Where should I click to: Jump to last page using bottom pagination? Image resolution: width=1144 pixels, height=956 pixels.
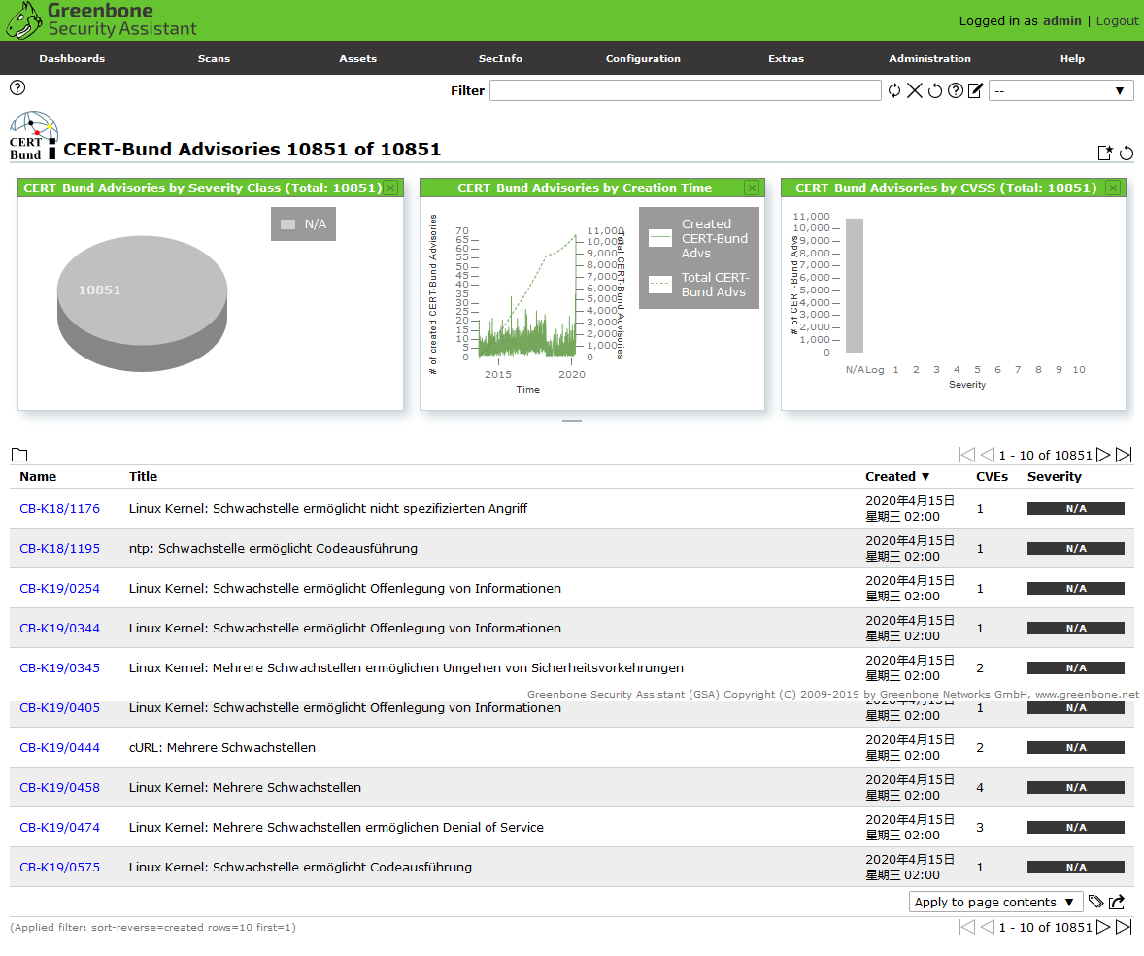[1125, 927]
